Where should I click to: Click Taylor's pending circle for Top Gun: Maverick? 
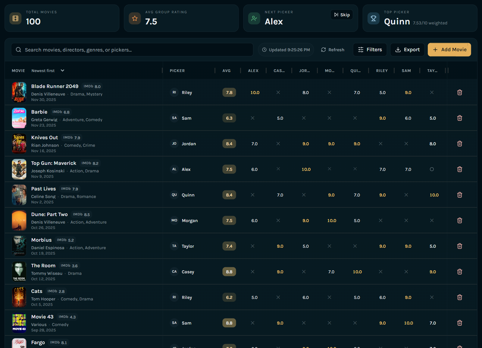432,169
